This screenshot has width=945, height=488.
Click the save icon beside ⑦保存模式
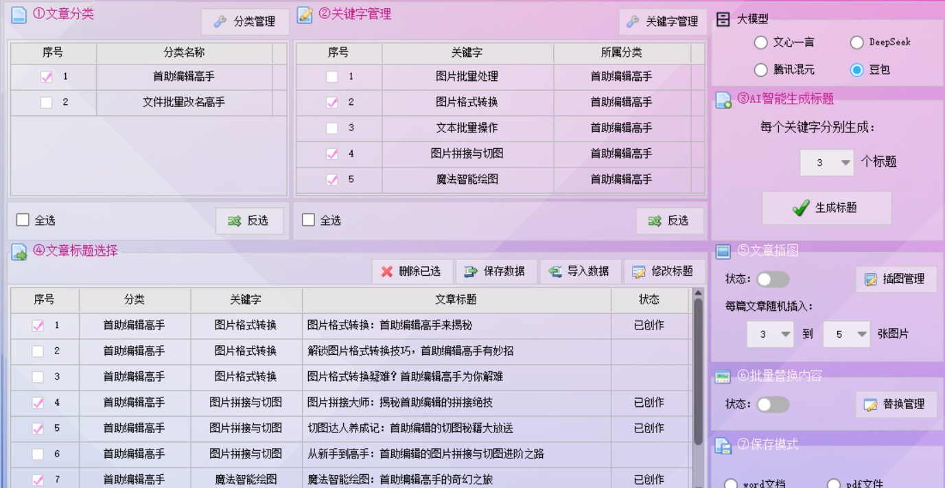click(723, 445)
